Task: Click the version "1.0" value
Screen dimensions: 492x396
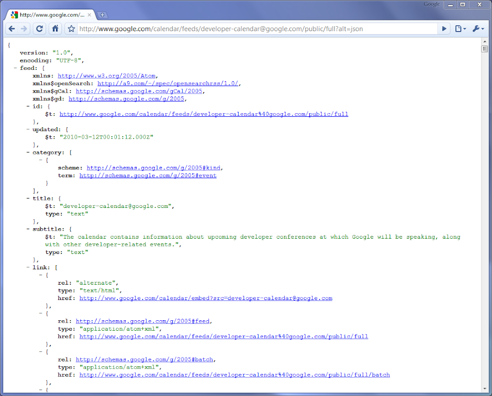Action: [x=61, y=52]
